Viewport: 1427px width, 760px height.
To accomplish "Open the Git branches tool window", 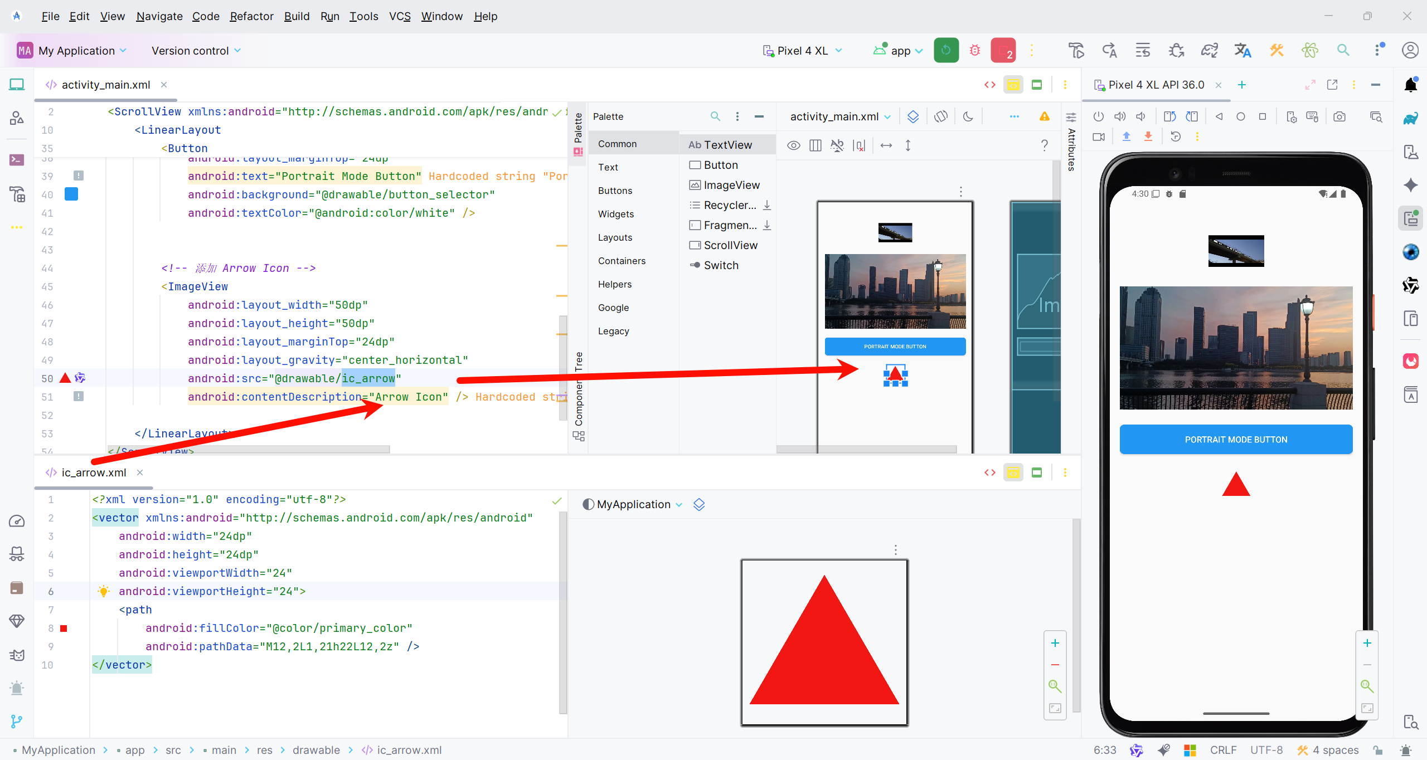I will point(17,722).
